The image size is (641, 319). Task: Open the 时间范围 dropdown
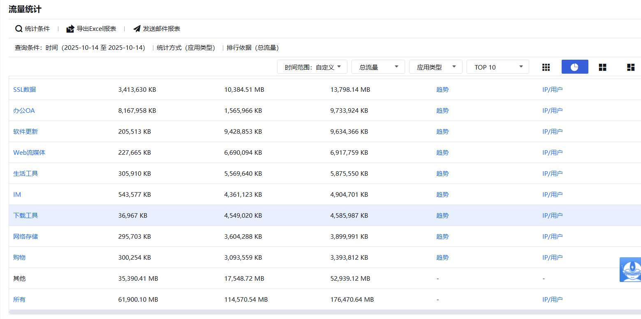[312, 67]
